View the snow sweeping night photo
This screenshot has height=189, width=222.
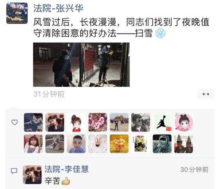click(81, 65)
